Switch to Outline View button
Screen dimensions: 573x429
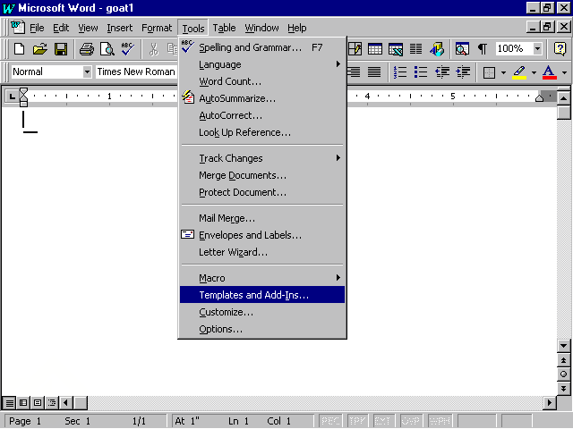point(52,403)
